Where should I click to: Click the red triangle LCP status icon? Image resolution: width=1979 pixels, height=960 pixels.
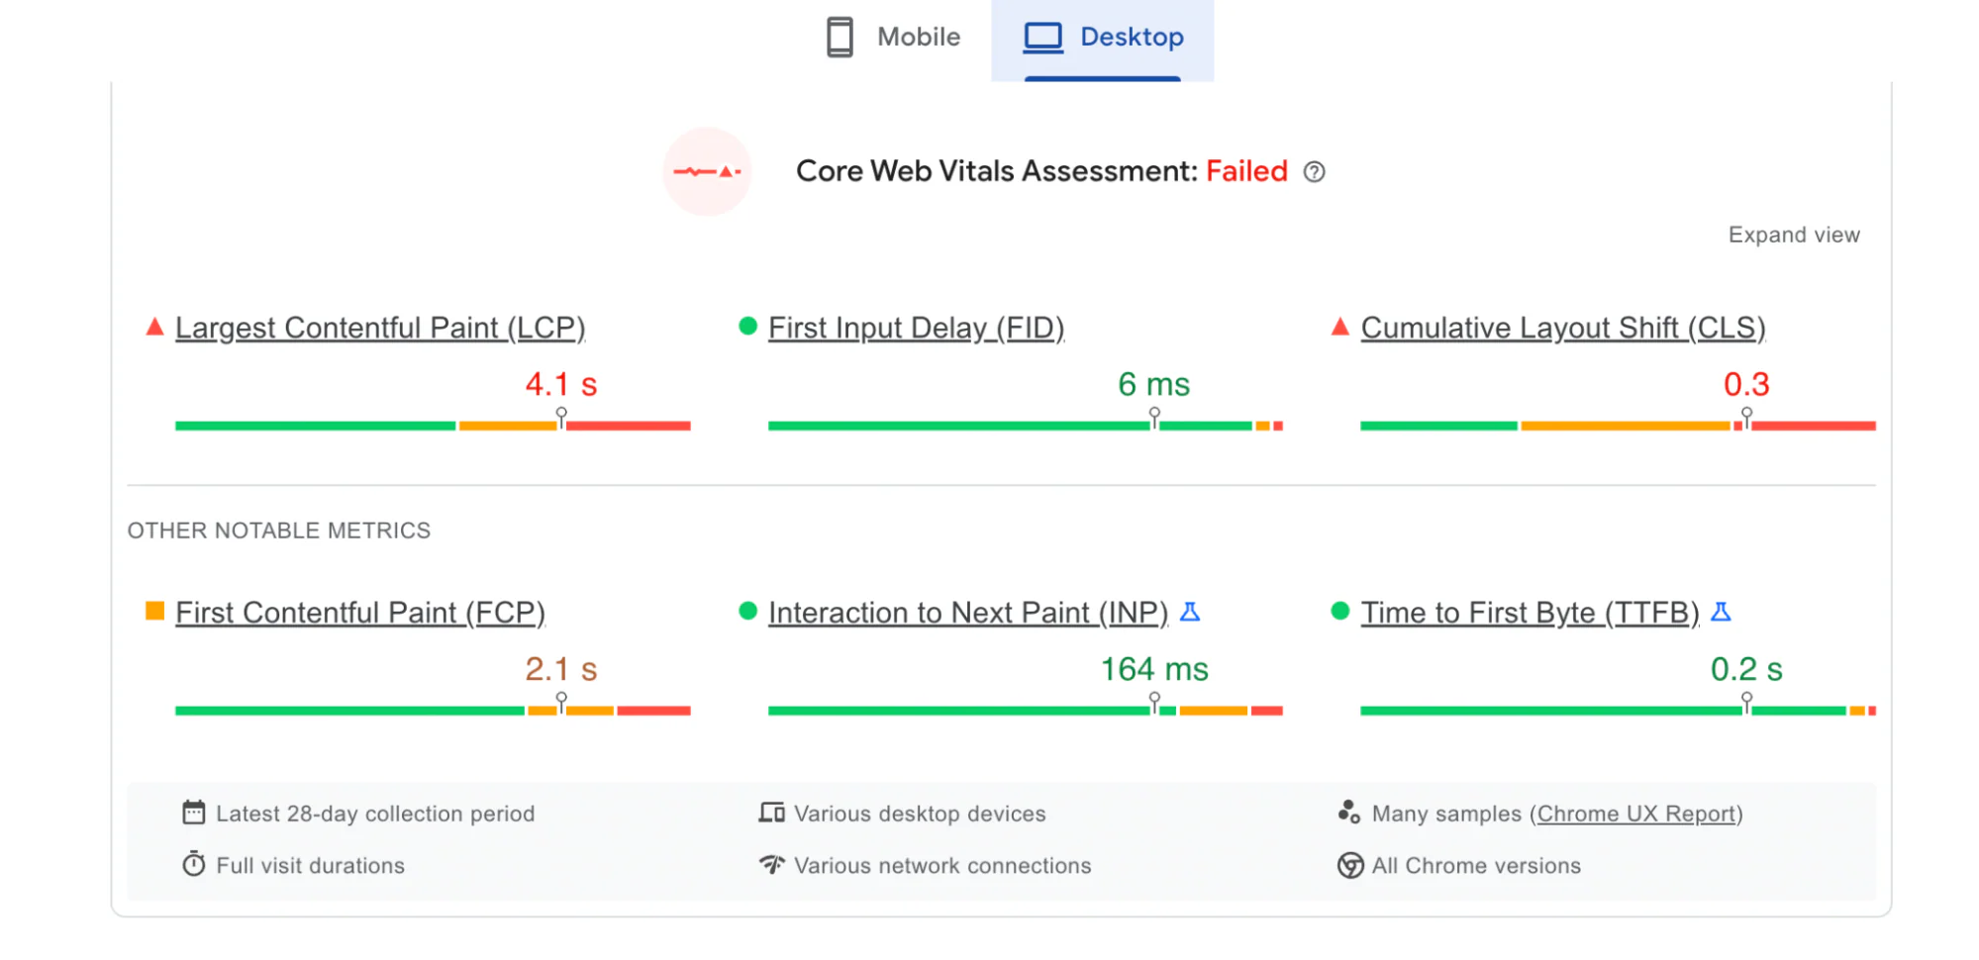point(154,327)
